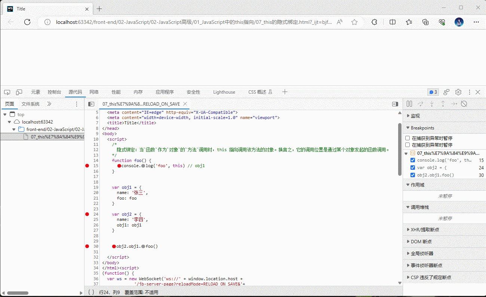Refresh the page in browser toolbar
Image resolution: width=486 pixels, height=297 pixels.
(x=27, y=22)
